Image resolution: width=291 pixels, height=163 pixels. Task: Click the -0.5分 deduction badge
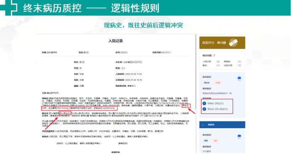217,83
